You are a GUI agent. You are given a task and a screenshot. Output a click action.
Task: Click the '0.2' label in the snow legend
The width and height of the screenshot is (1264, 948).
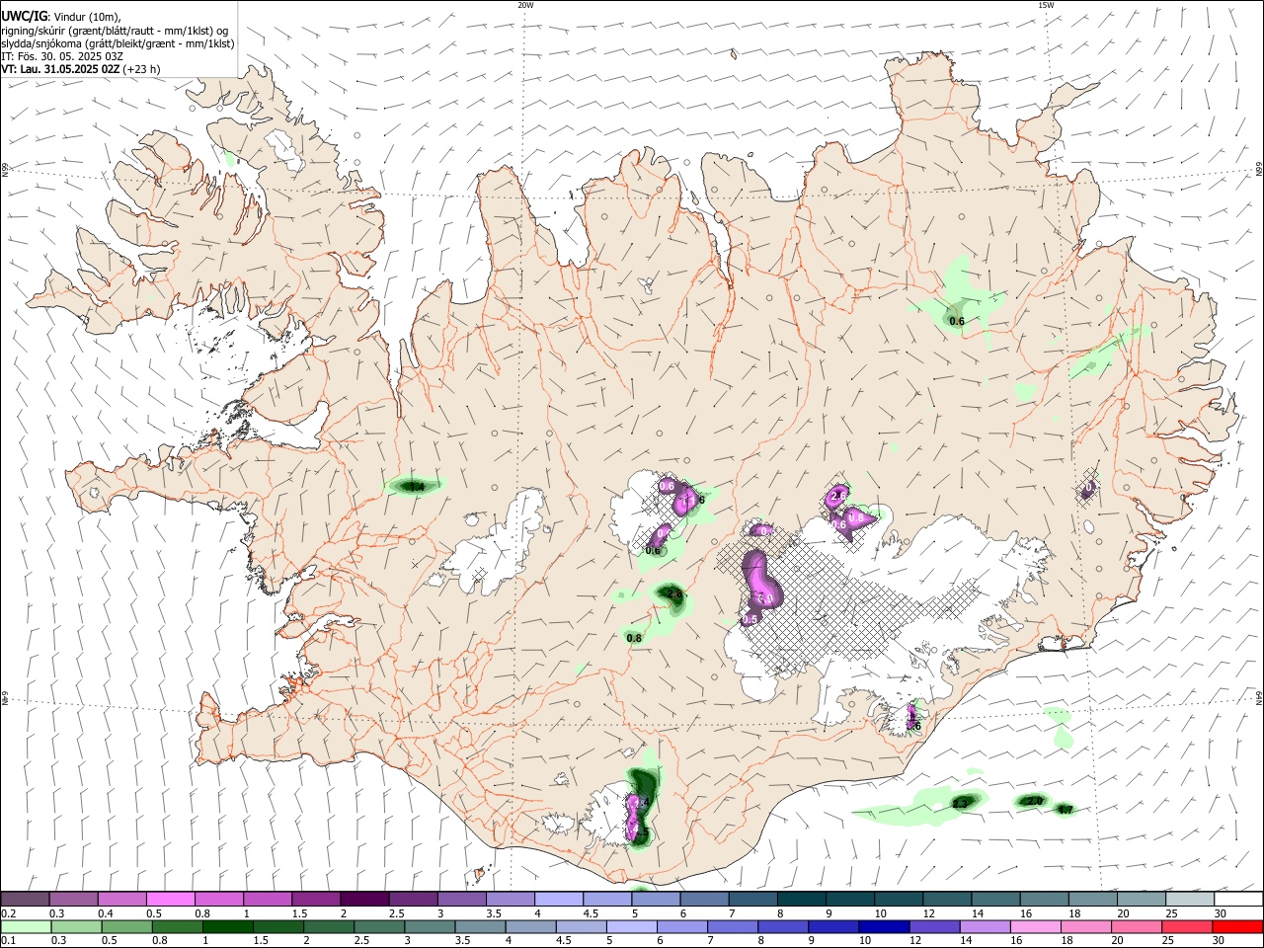tap(8, 913)
